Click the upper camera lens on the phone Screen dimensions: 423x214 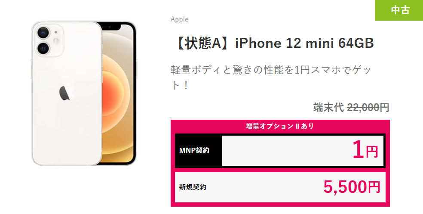(x=43, y=33)
